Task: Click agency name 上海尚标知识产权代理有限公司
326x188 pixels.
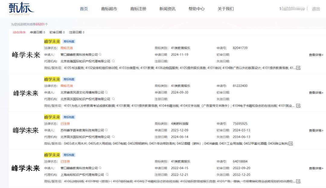Action: tap(82, 175)
